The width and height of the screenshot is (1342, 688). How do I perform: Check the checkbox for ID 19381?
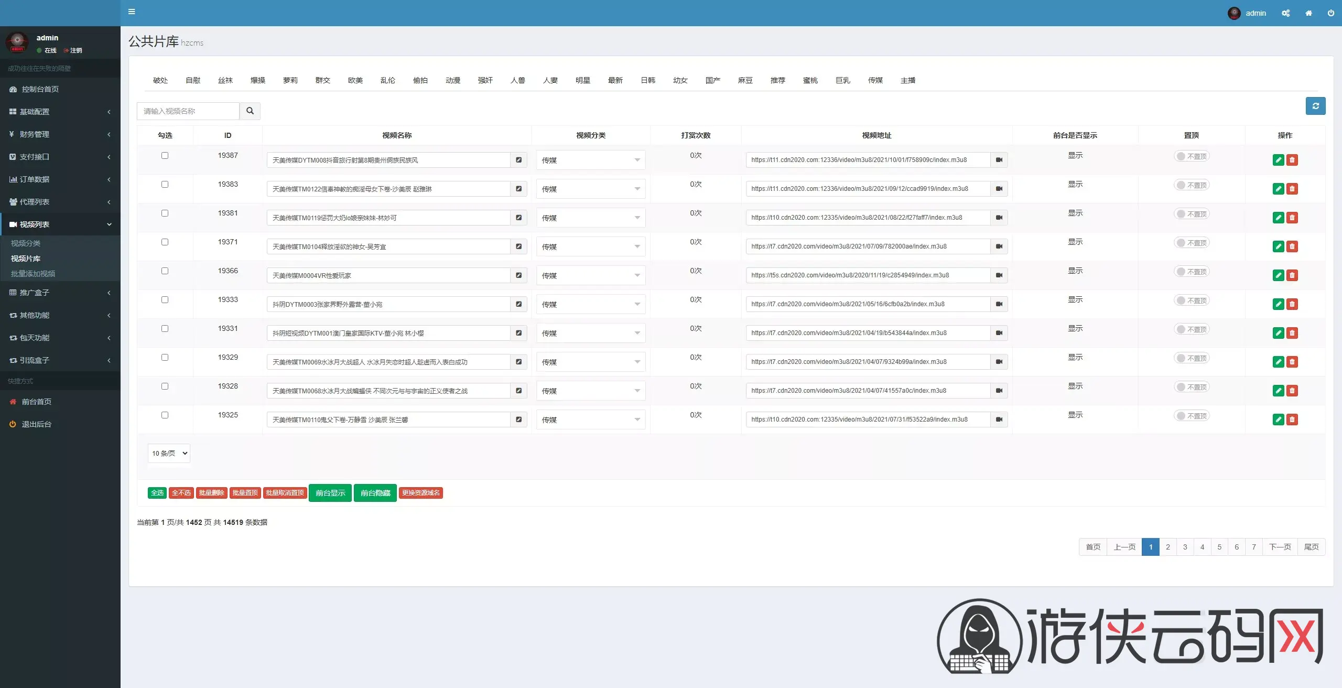[x=165, y=213]
